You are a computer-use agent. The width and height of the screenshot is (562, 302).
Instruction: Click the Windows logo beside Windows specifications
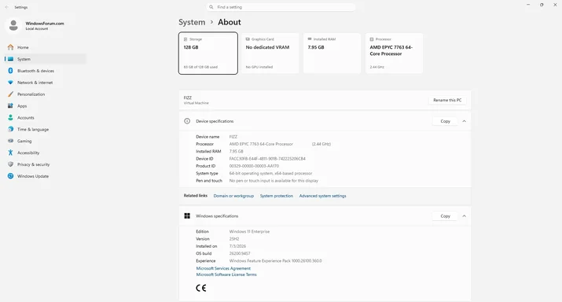[x=187, y=216]
